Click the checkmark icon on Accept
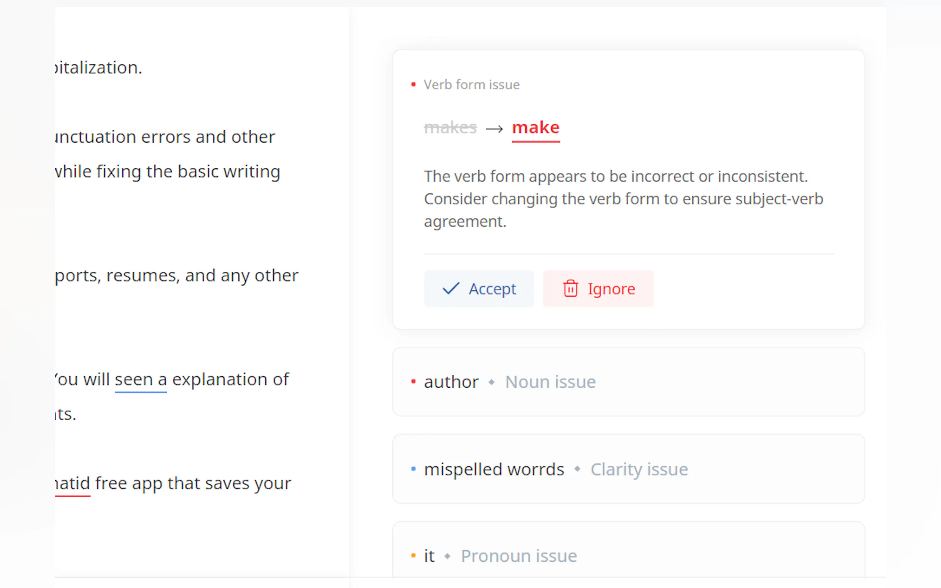The width and height of the screenshot is (941, 588). [x=451, y=288]
